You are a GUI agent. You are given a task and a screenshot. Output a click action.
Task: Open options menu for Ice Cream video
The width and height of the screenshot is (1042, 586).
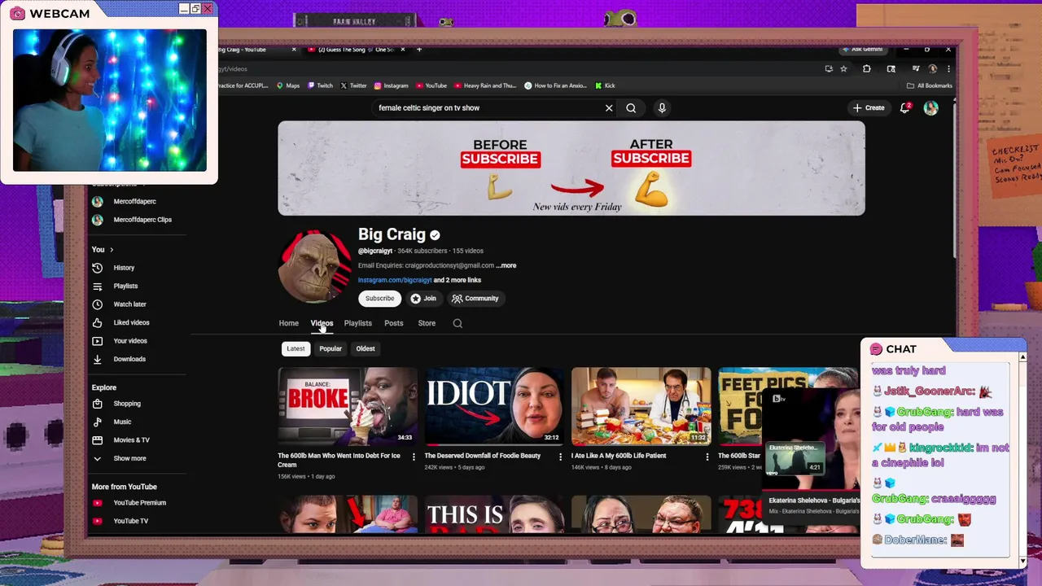click(414, 457)
